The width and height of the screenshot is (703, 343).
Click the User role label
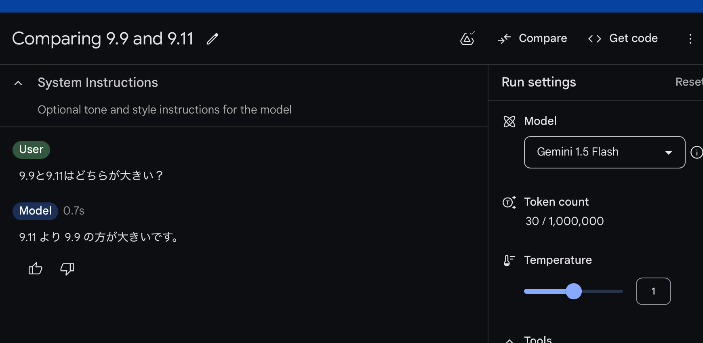coord(31,149)
